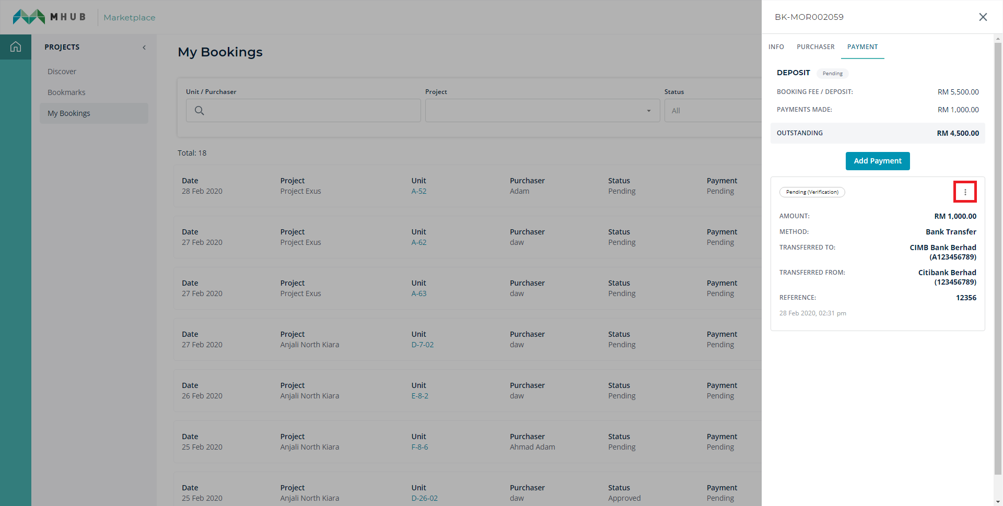This screenshot has height=506, width=1003.
Task: Click into the Unit / Purchaser search field
Action: (x=303, y=111)
